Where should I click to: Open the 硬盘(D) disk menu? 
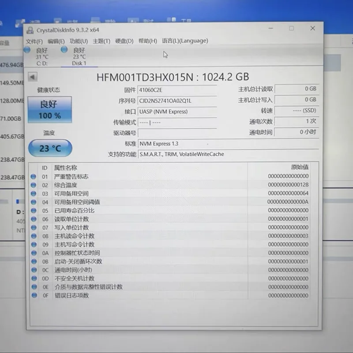(x=124, y=41)
